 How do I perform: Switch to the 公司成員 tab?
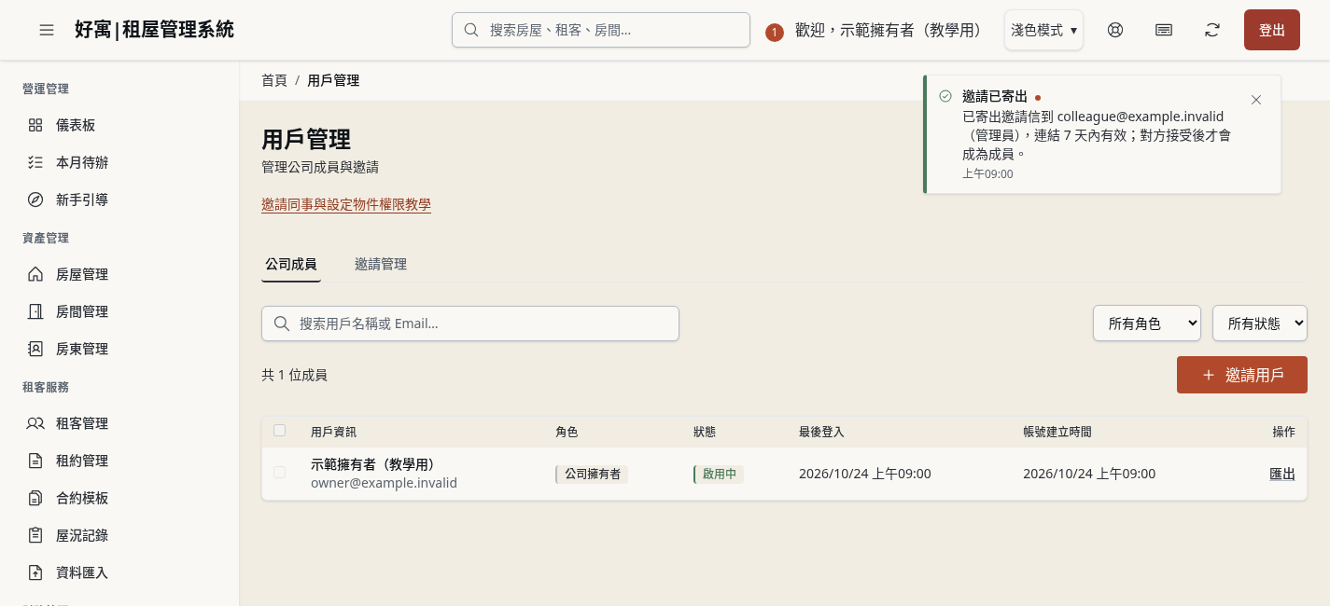[x=291, y=264]
